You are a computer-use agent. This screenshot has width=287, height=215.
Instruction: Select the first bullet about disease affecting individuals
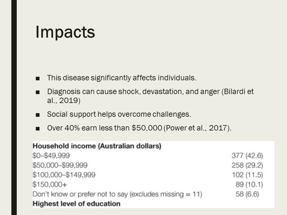[x=122, y=78]
